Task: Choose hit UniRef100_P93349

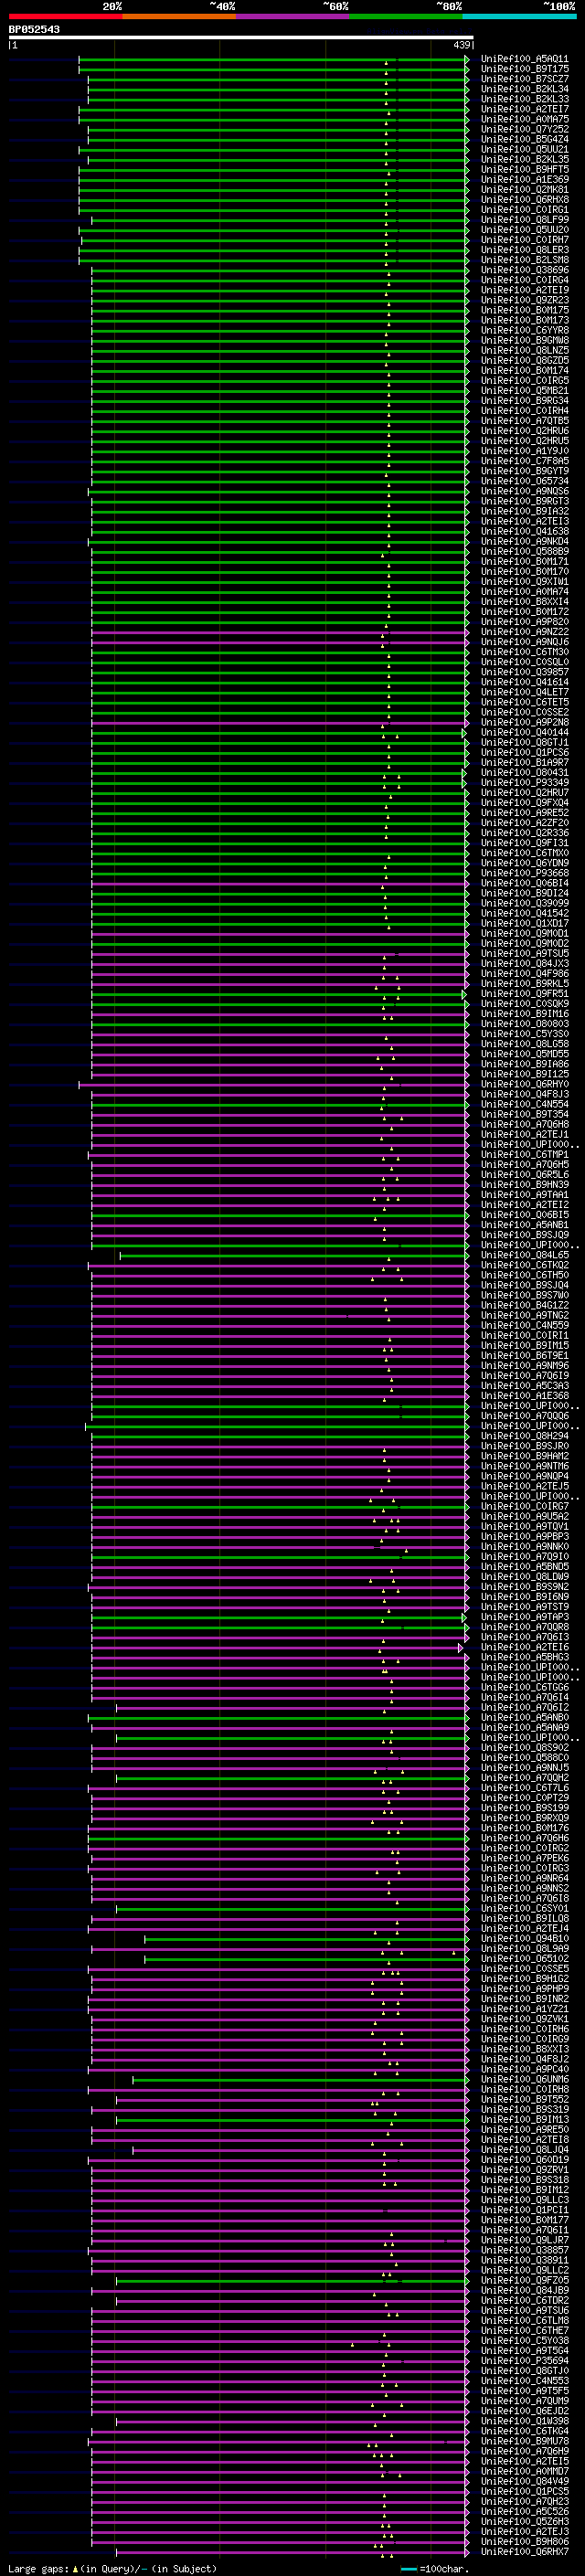Action: click(x=524, y=782)
